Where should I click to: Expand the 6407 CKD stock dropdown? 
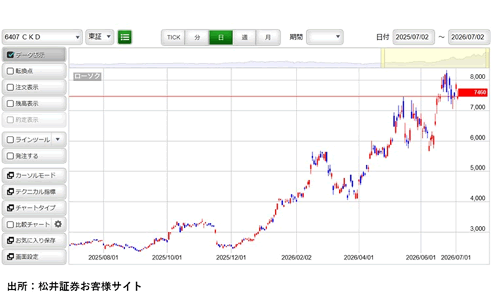click(x=43, y=37)
